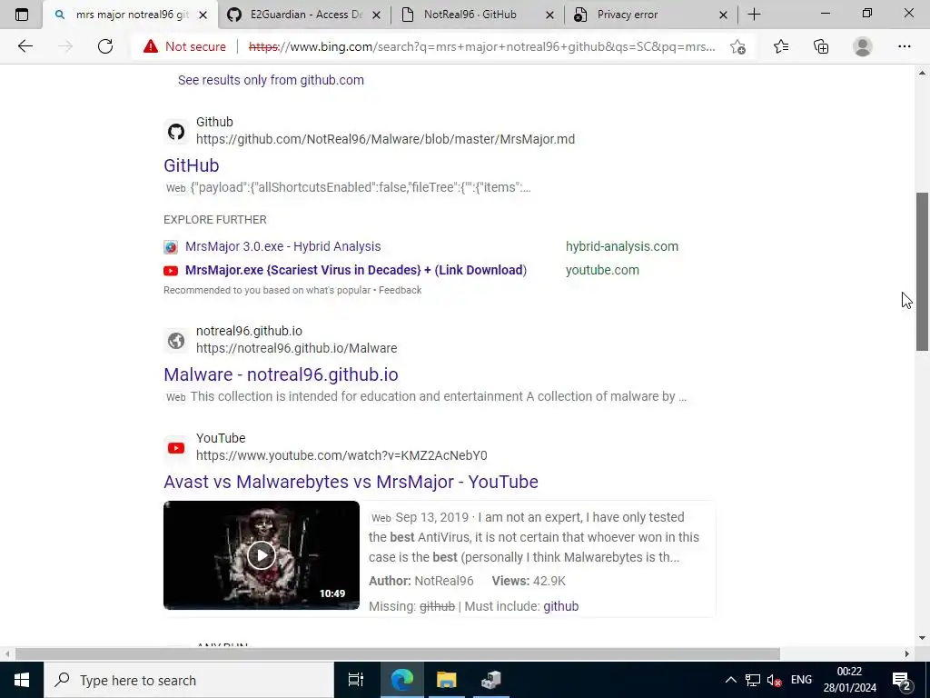Open the Collections icon
This screenshot has width=930, height=698.
click(821, 46)
